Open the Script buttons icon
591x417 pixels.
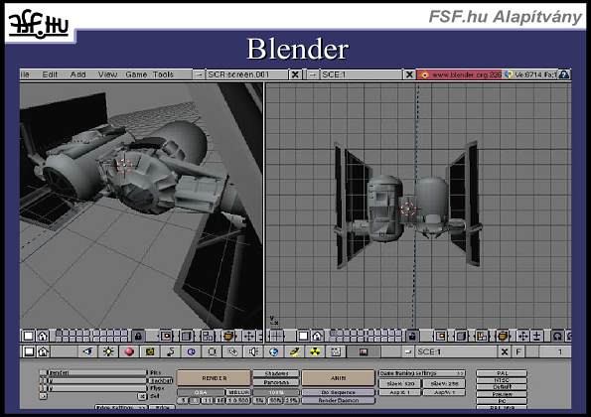pos(336,351)
